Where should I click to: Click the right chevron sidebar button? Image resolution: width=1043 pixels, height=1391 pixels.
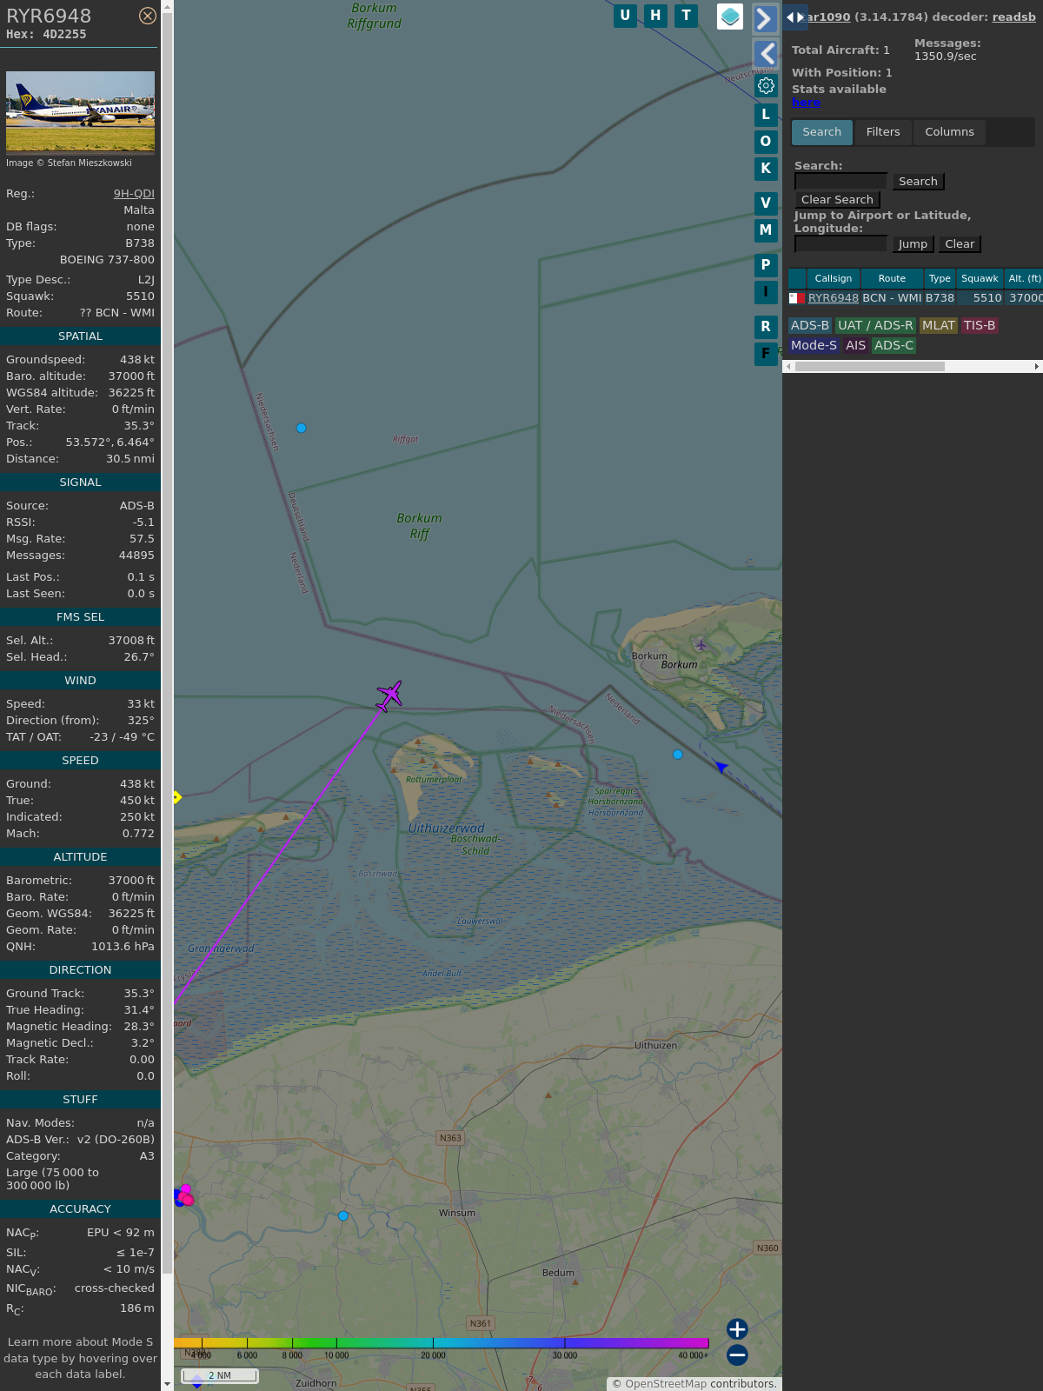[765, 18]
